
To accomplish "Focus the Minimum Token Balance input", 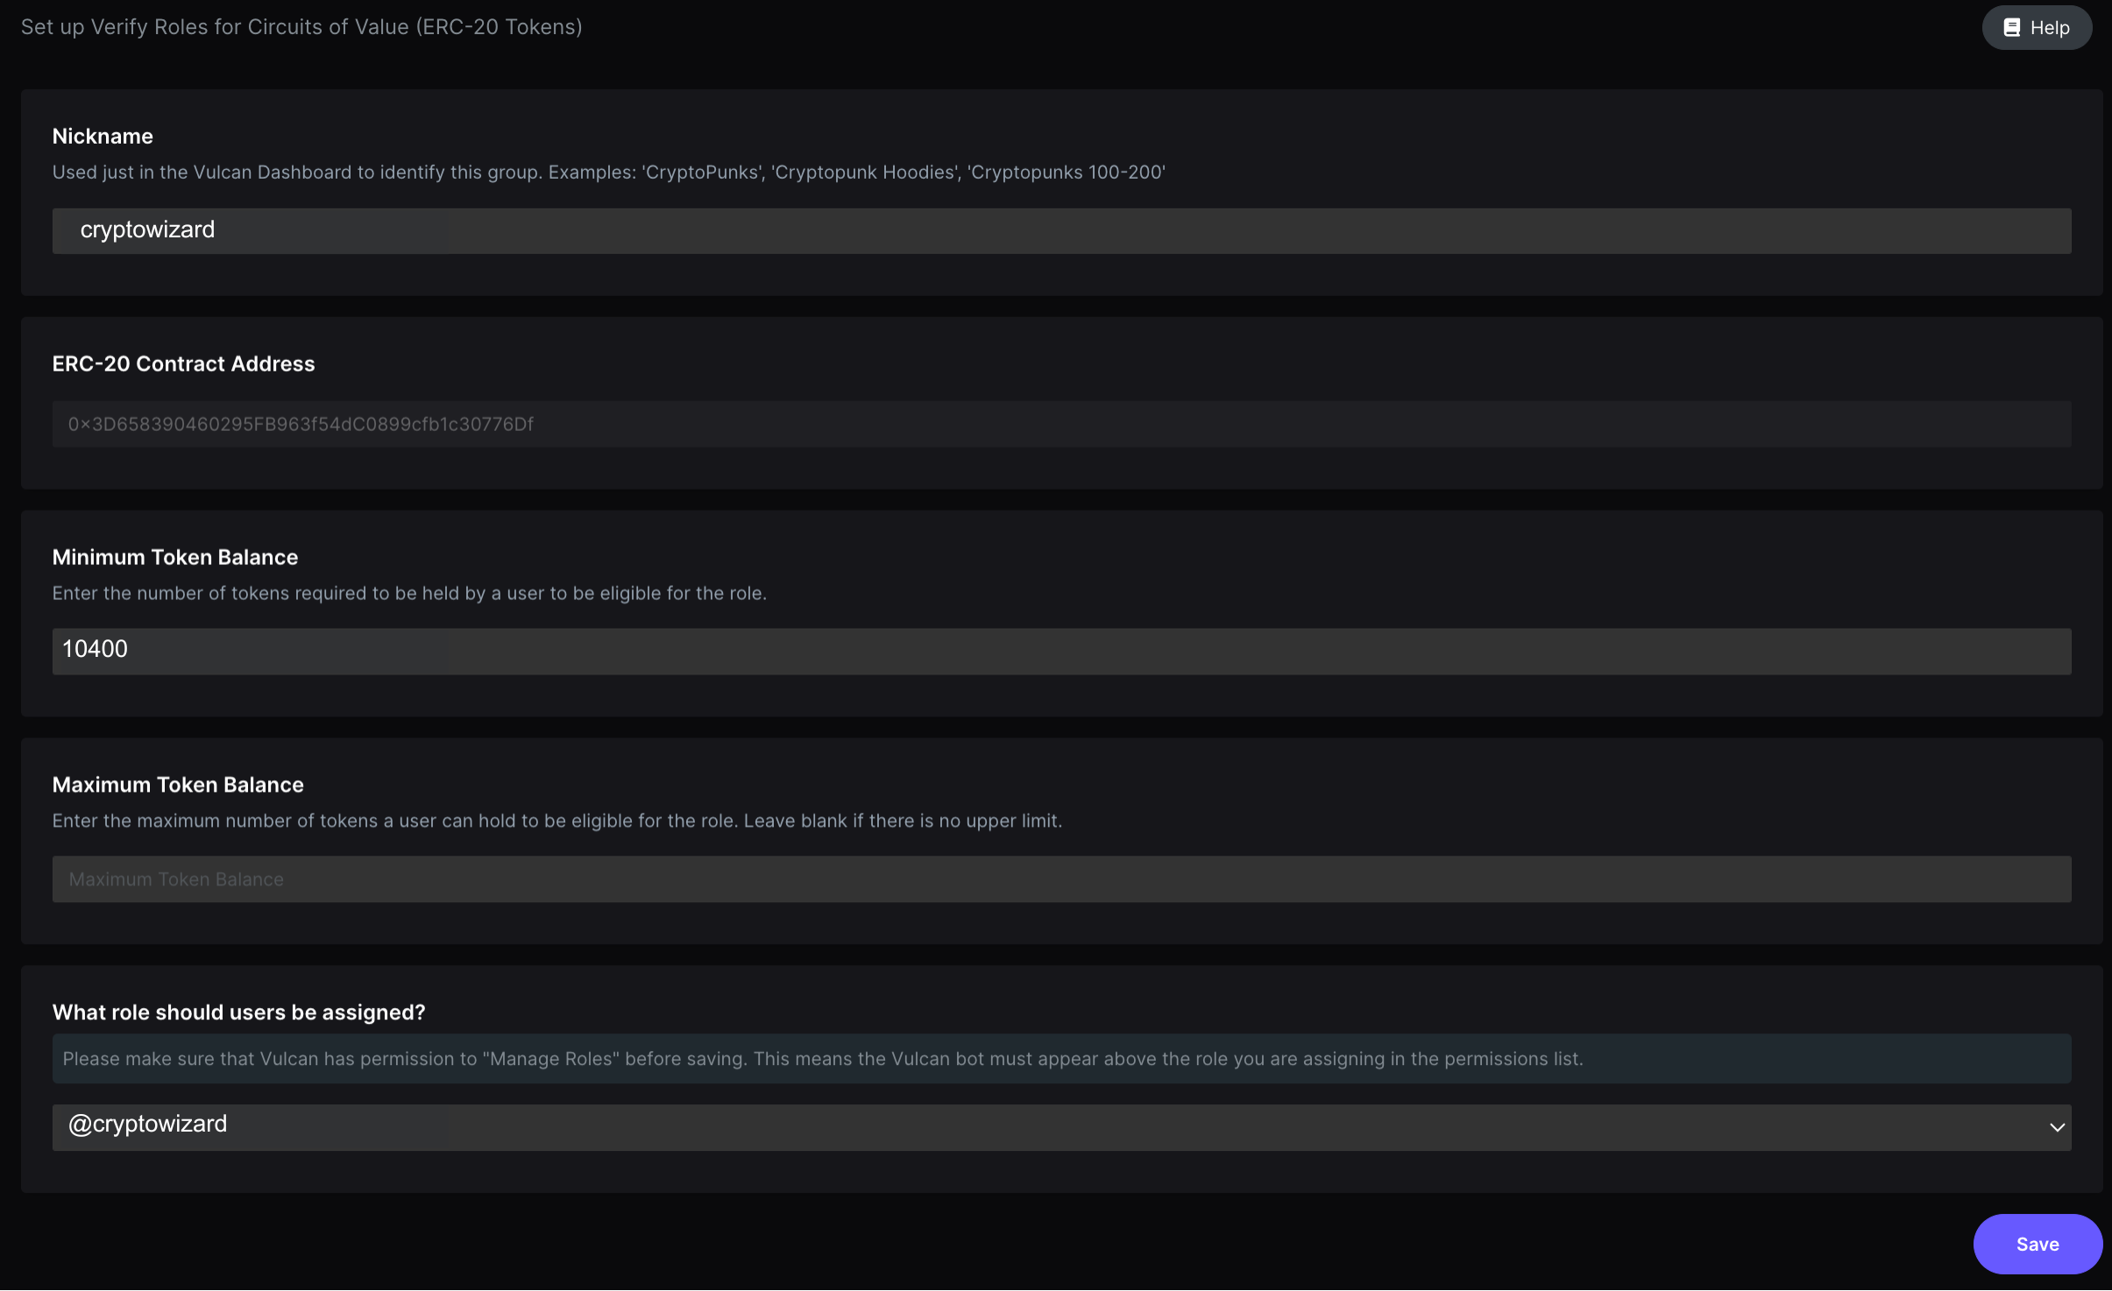I will point(1061,651).
